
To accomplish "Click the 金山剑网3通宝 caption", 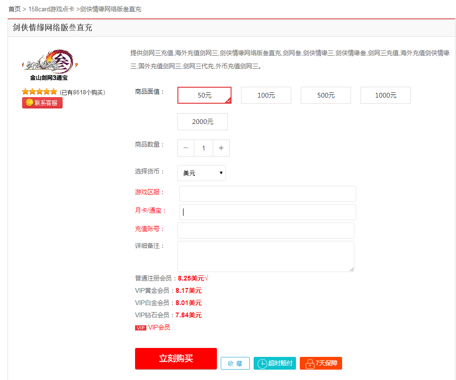I will click(49, 78).
